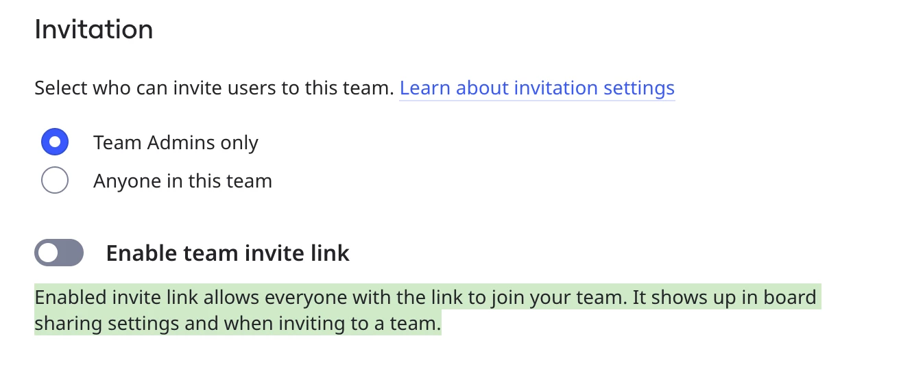Click the gray track of the invite link toggle
The image size is (912, 371).
[x=70, y=253]
